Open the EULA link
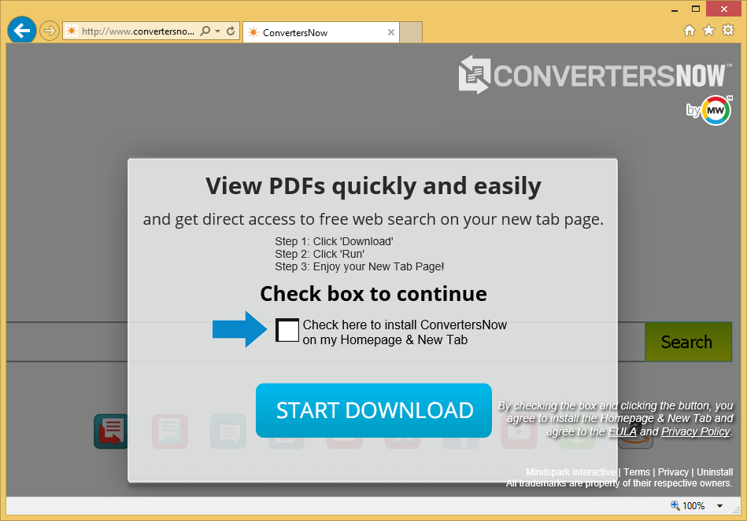The image size is (747, 521). pos(622,431)
